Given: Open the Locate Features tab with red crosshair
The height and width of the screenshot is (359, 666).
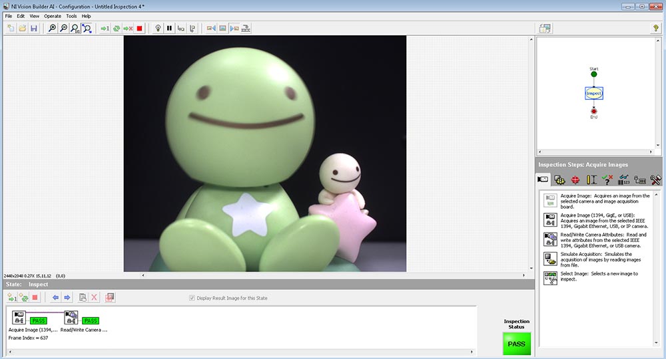Looking at the screenshot, I should [x=575, y=179].
